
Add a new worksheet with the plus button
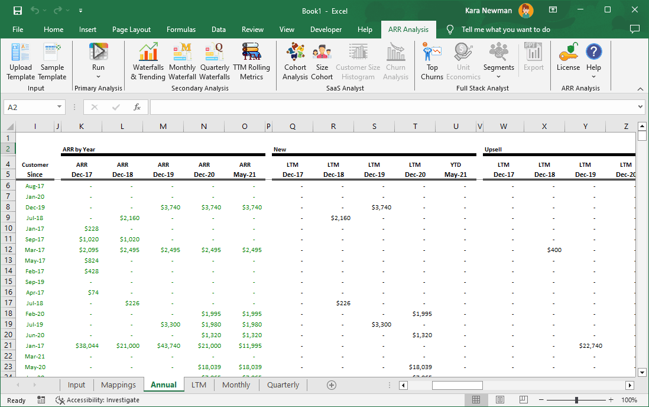tap(331, 385)
